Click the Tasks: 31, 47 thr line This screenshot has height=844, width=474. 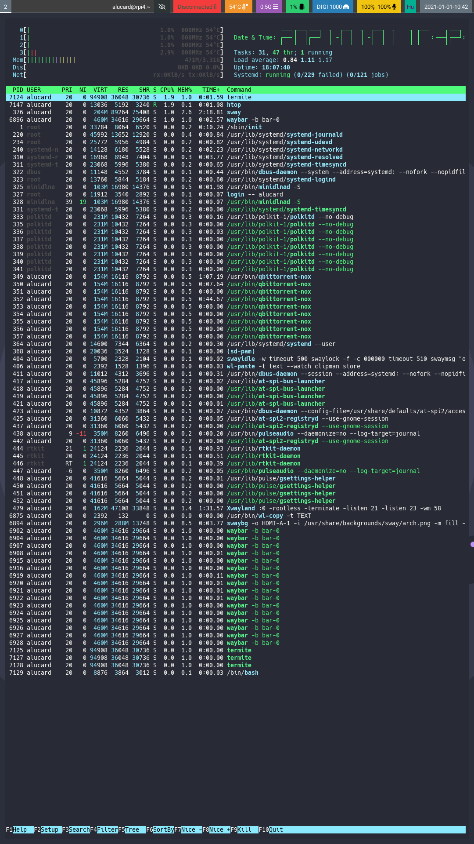point(283,52)
